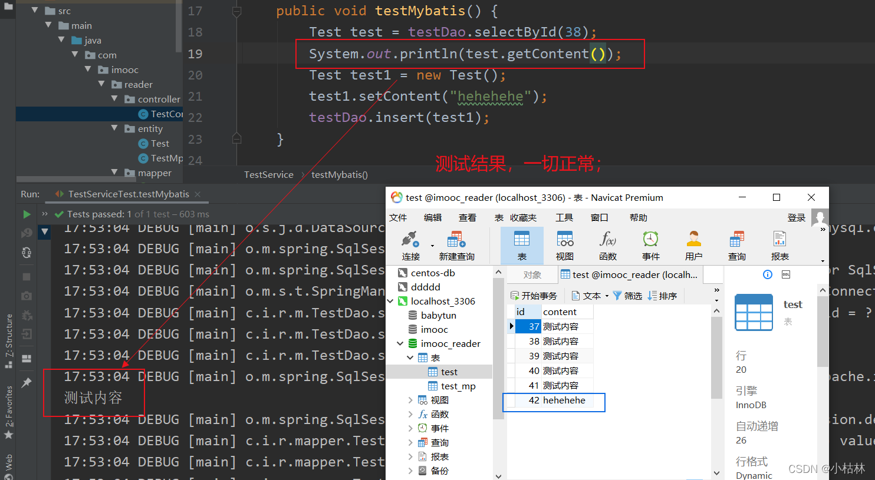The image size is (875, 480).
Task: Click the camera Dump Threads icon
Action: 27,296
